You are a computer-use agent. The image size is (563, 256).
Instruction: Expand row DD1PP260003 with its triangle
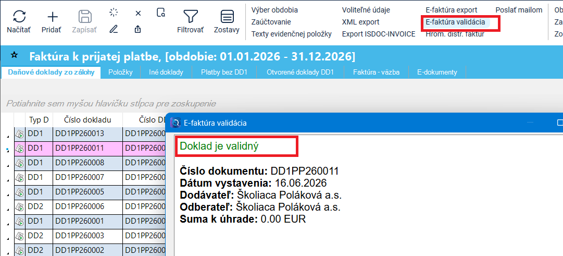(x=7, y=238)
